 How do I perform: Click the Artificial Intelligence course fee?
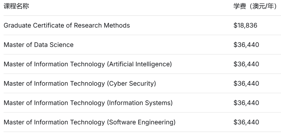(x=246, y=64)
